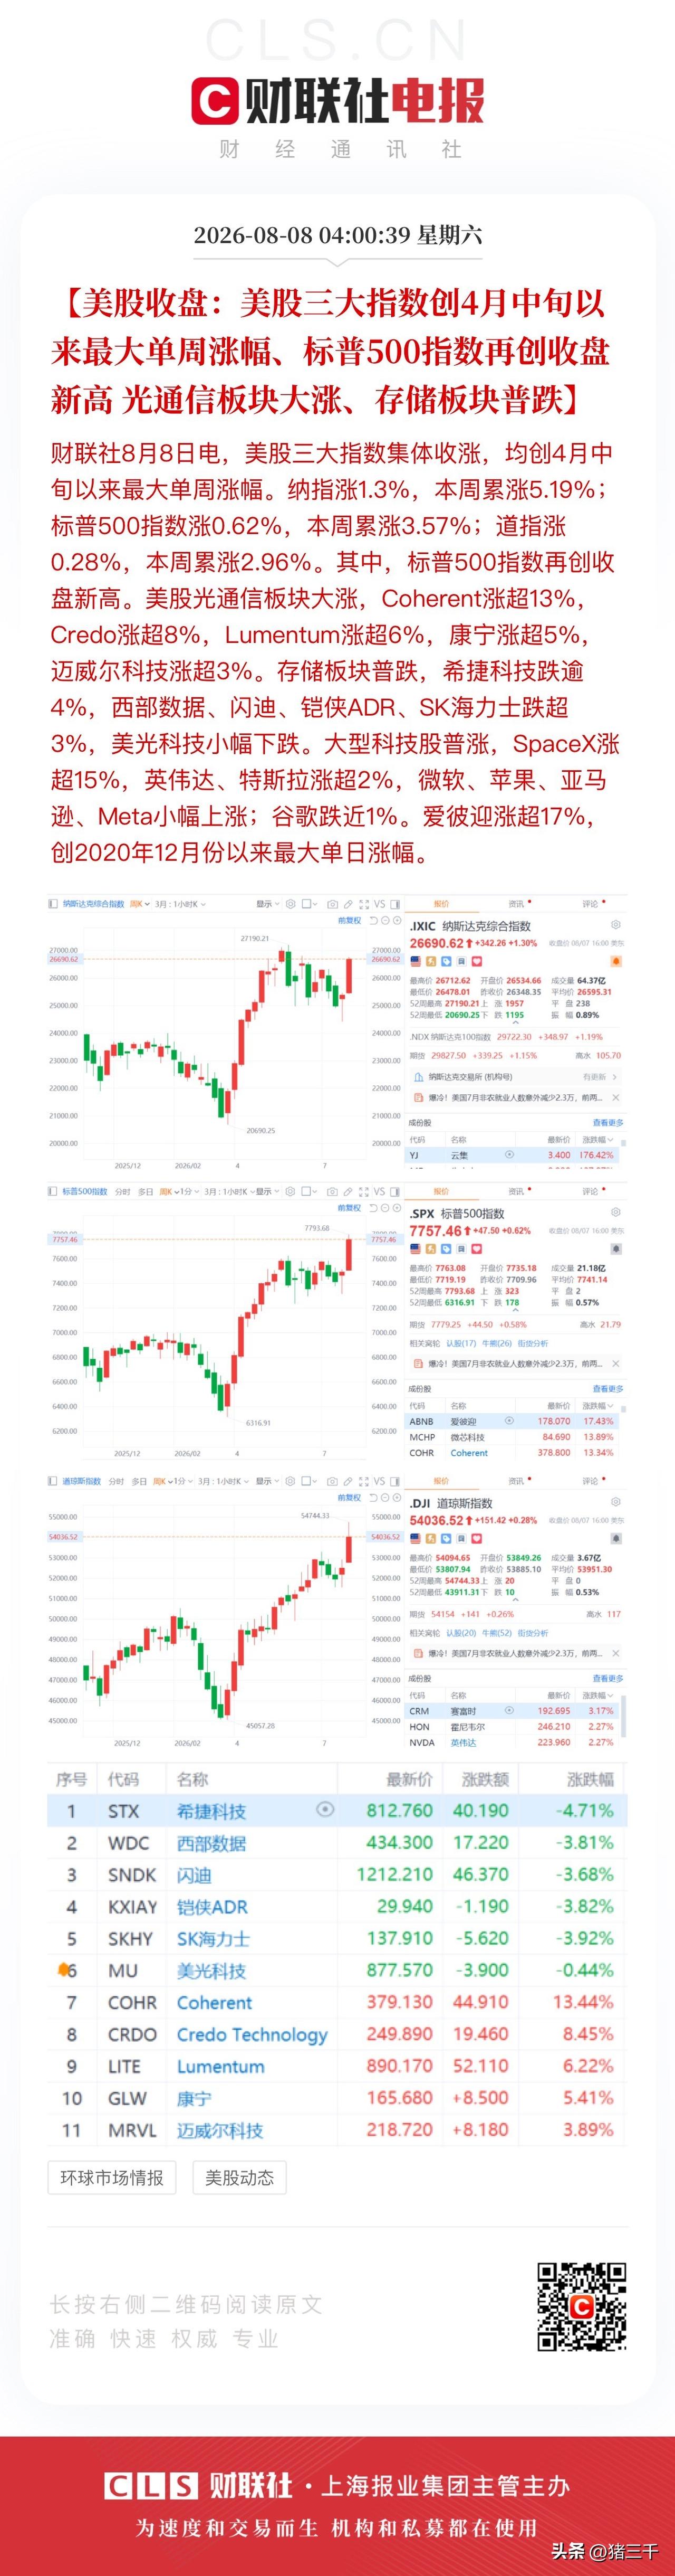Screen dimensions: 675x2576
Task: Click alert bell icon in .SPX quote panel
Action: [x=616, y=1248]
